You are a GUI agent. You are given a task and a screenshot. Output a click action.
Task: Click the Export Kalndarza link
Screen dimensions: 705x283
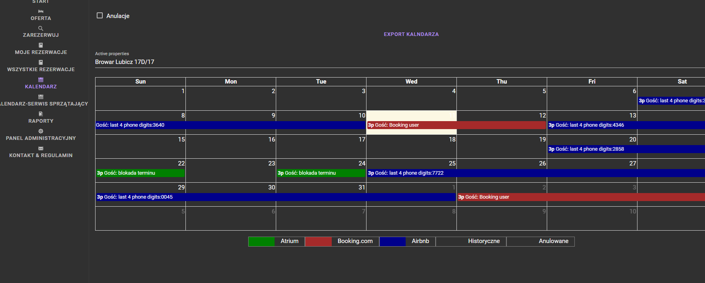tap(411, 34)
